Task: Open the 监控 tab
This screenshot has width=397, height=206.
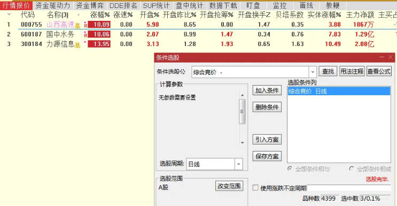Action: click(280, 5)
